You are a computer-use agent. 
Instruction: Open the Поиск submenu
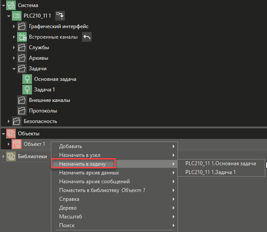(114, 225)
